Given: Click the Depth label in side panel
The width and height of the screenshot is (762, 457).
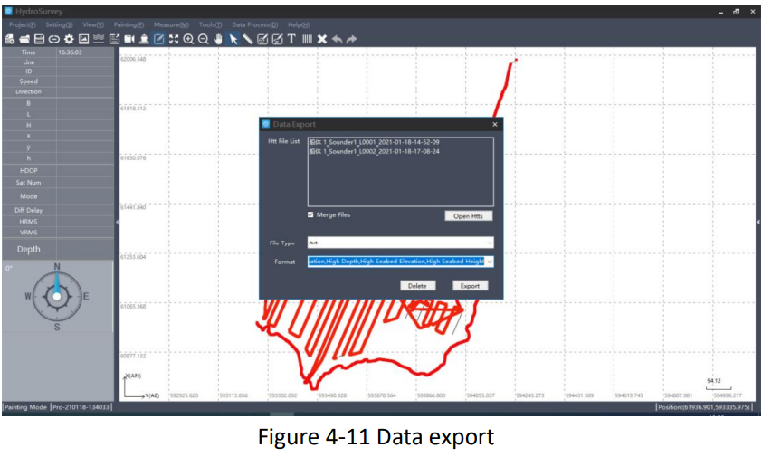Looking at the screenshot, I should (x=29, y=250).
